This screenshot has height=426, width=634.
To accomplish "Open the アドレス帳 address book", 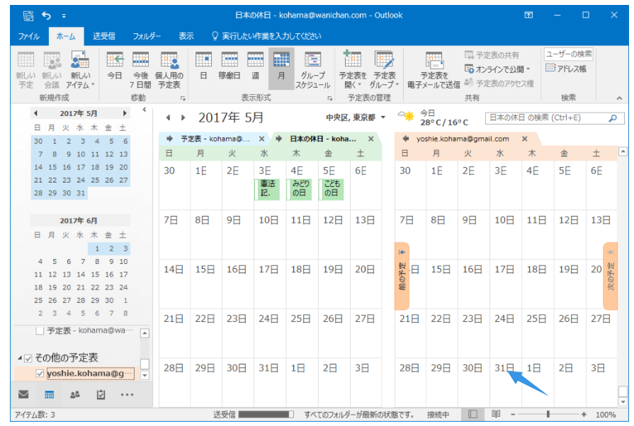I will tap(566, 68).
